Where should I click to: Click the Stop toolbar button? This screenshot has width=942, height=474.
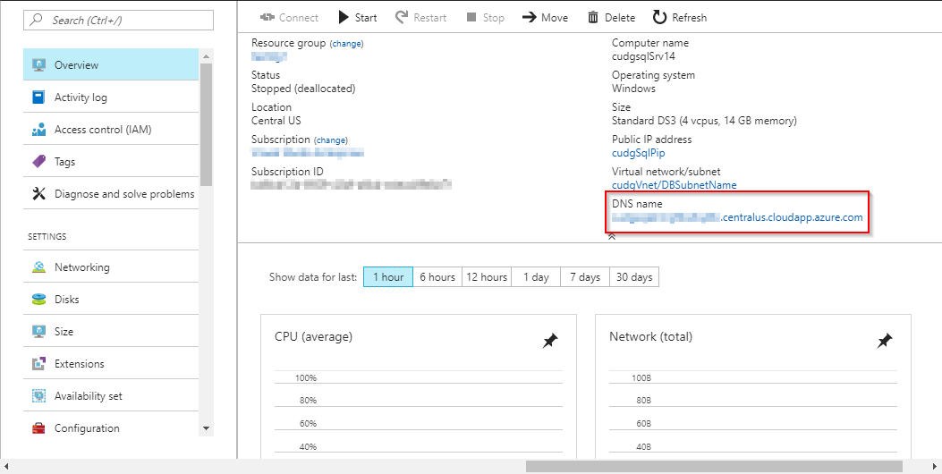486,17
